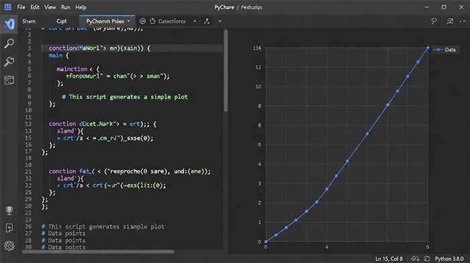Click the line starting with 'conctiond'

99,48
